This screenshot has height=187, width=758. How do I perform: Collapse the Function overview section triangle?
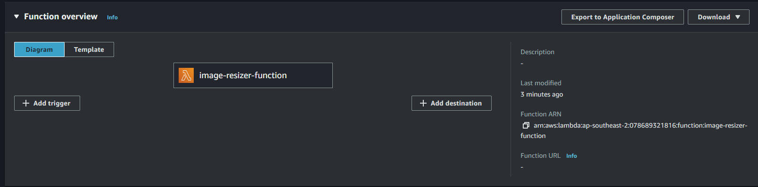point(16,16)
